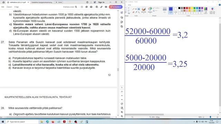The image size is (221, 124).
Task: Print the PDF using printer icon
Action: coord(91,7)
